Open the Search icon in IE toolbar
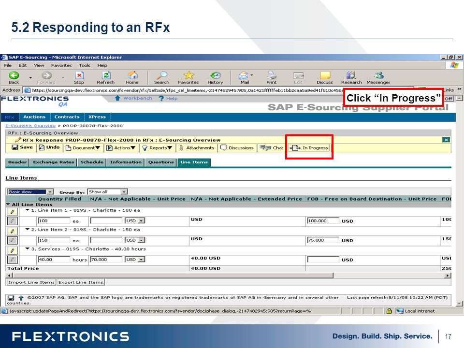The width and height of the screenshot is (464, 348). click(x=161, y=77)
